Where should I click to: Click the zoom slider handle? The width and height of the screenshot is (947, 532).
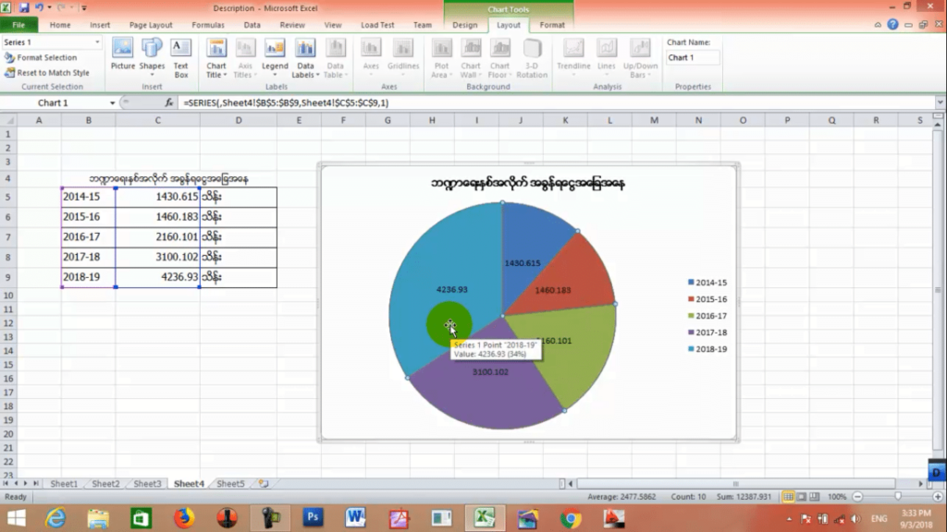pos(898,497)
